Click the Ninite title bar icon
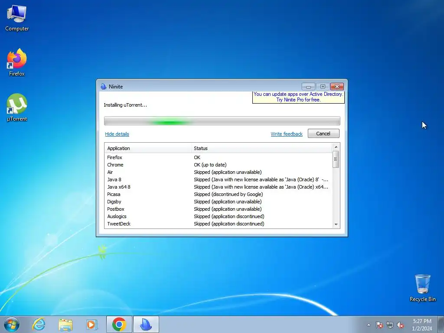The image size is (444, 333). (104, 86)
